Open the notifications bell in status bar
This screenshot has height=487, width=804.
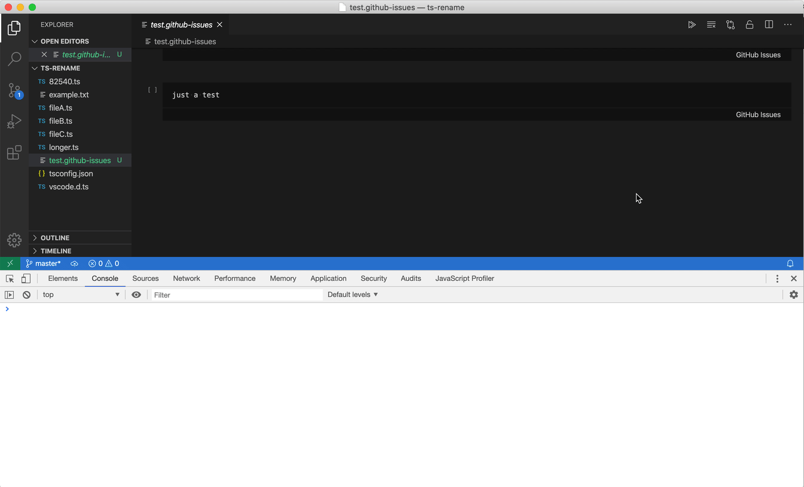point(790,264)
